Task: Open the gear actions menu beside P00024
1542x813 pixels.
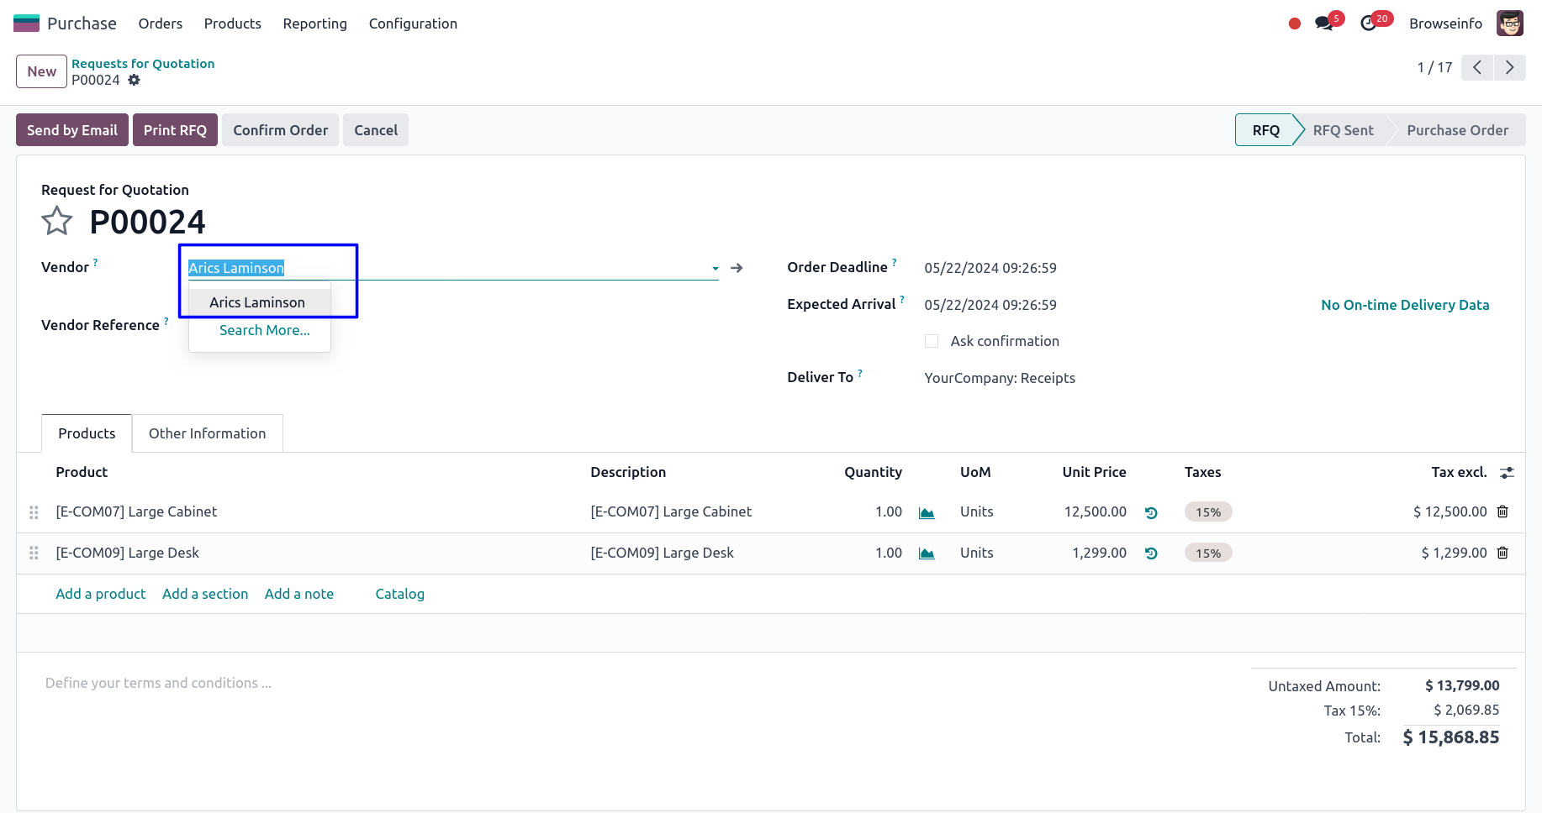Action: (134, 80)
